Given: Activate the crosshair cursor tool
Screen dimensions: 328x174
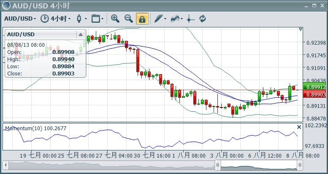Looking at the screenshot, I should coord(190,19).
